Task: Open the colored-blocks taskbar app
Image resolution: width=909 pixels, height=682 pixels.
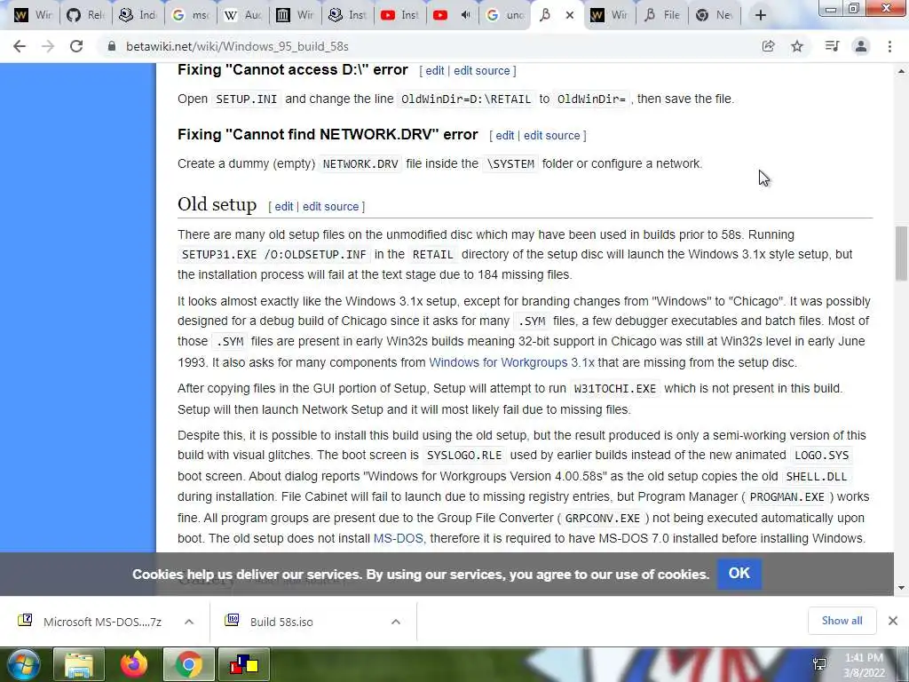Action: [243, 664]
